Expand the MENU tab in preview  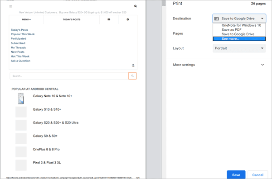tap(26, 19)
